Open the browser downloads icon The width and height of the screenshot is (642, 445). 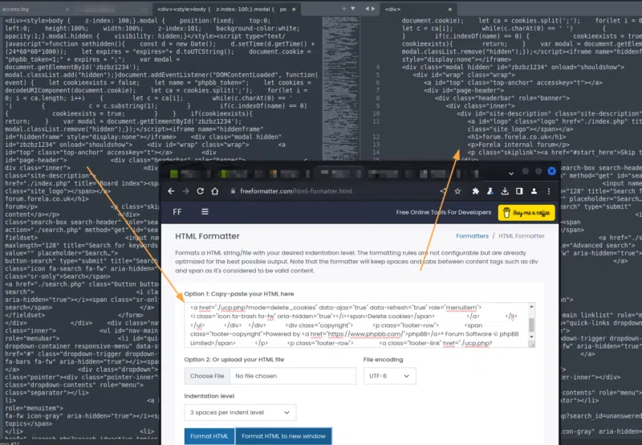[x=505, y=191]
